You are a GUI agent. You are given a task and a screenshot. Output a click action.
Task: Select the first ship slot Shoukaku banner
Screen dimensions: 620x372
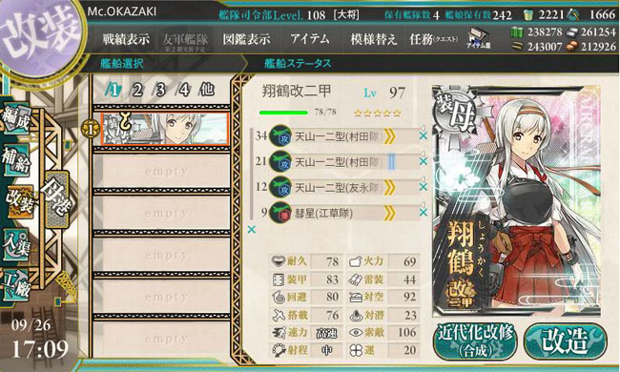coord(164,129)
